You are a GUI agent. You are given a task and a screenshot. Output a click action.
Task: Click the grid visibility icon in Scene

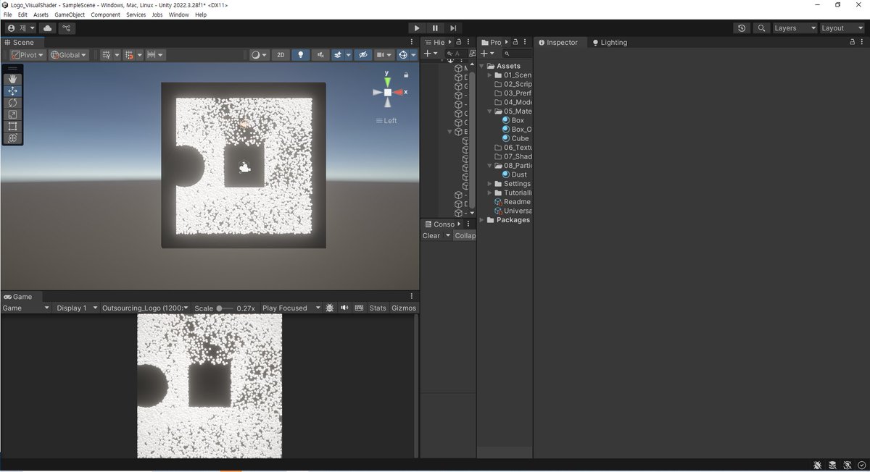[107, 55]
